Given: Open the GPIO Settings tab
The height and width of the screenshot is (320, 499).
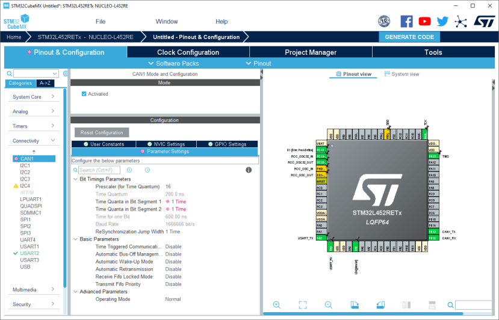Looking at the screenshot, I should (x=227, y=144).
